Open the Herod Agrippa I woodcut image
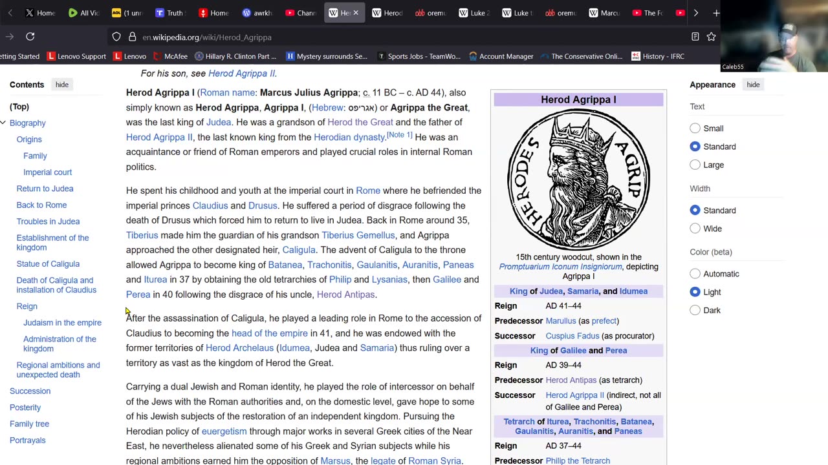Screen dimensions: 828x465 tap(578, 180)
